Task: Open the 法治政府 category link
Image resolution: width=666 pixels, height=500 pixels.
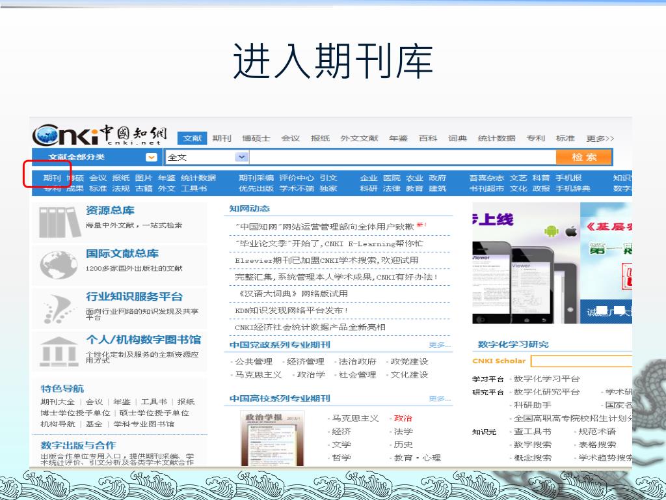Action: point(358,361)
